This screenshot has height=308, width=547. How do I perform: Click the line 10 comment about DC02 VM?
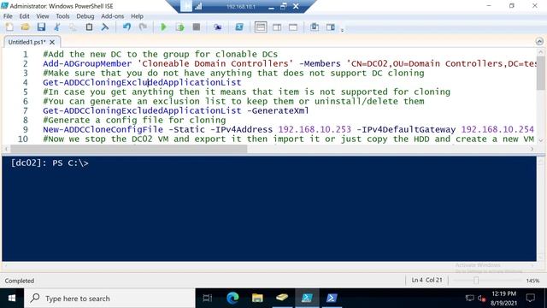pyautogui.click(x=289, y=139)
